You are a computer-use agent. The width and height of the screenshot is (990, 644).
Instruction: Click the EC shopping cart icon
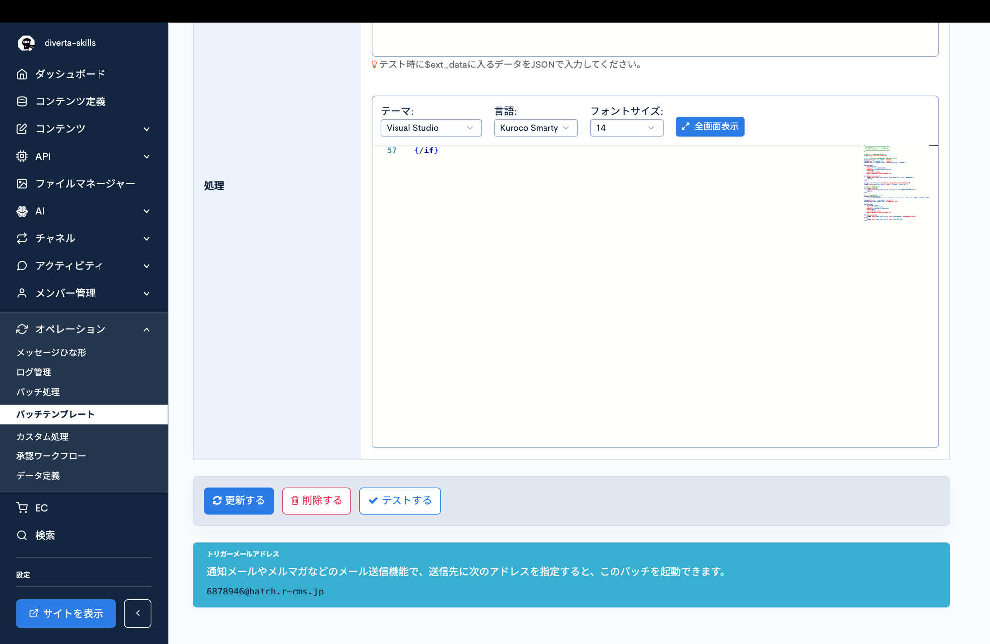point(22,508)
